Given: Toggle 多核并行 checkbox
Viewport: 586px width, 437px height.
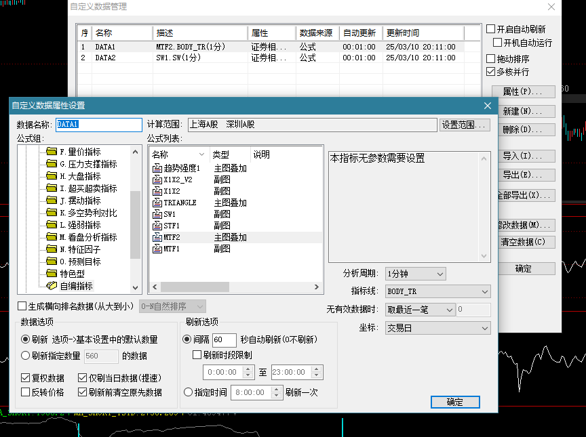Looking at the screenshot, I should point(490,72).
